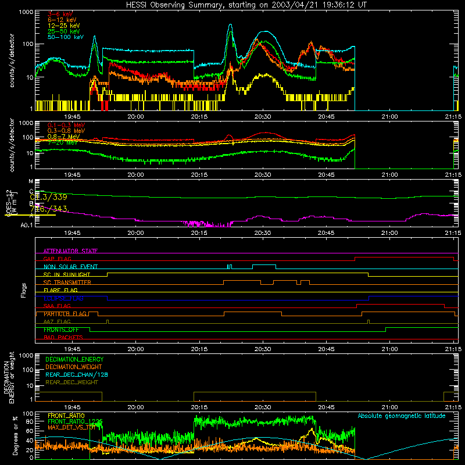465x465 pixels.
Task: Click the AAZ_FLAG label
Action: coord(57,321)
